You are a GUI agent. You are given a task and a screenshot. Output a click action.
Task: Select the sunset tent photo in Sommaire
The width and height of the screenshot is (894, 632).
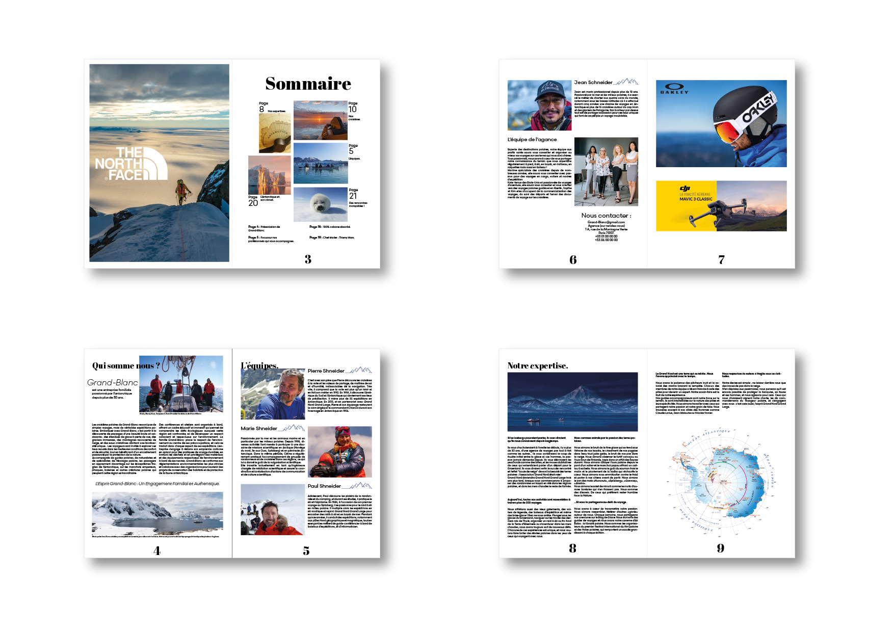pos(321,120)
